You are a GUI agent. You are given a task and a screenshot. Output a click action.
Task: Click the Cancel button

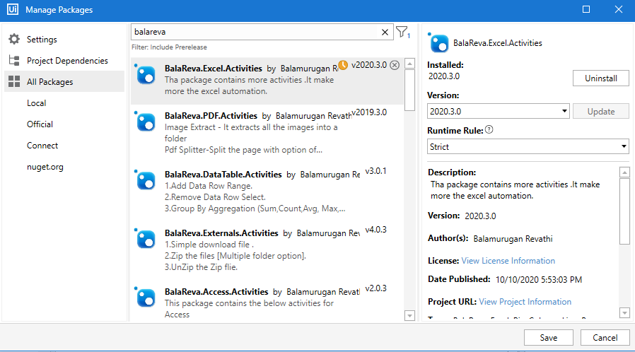[605, 337]
